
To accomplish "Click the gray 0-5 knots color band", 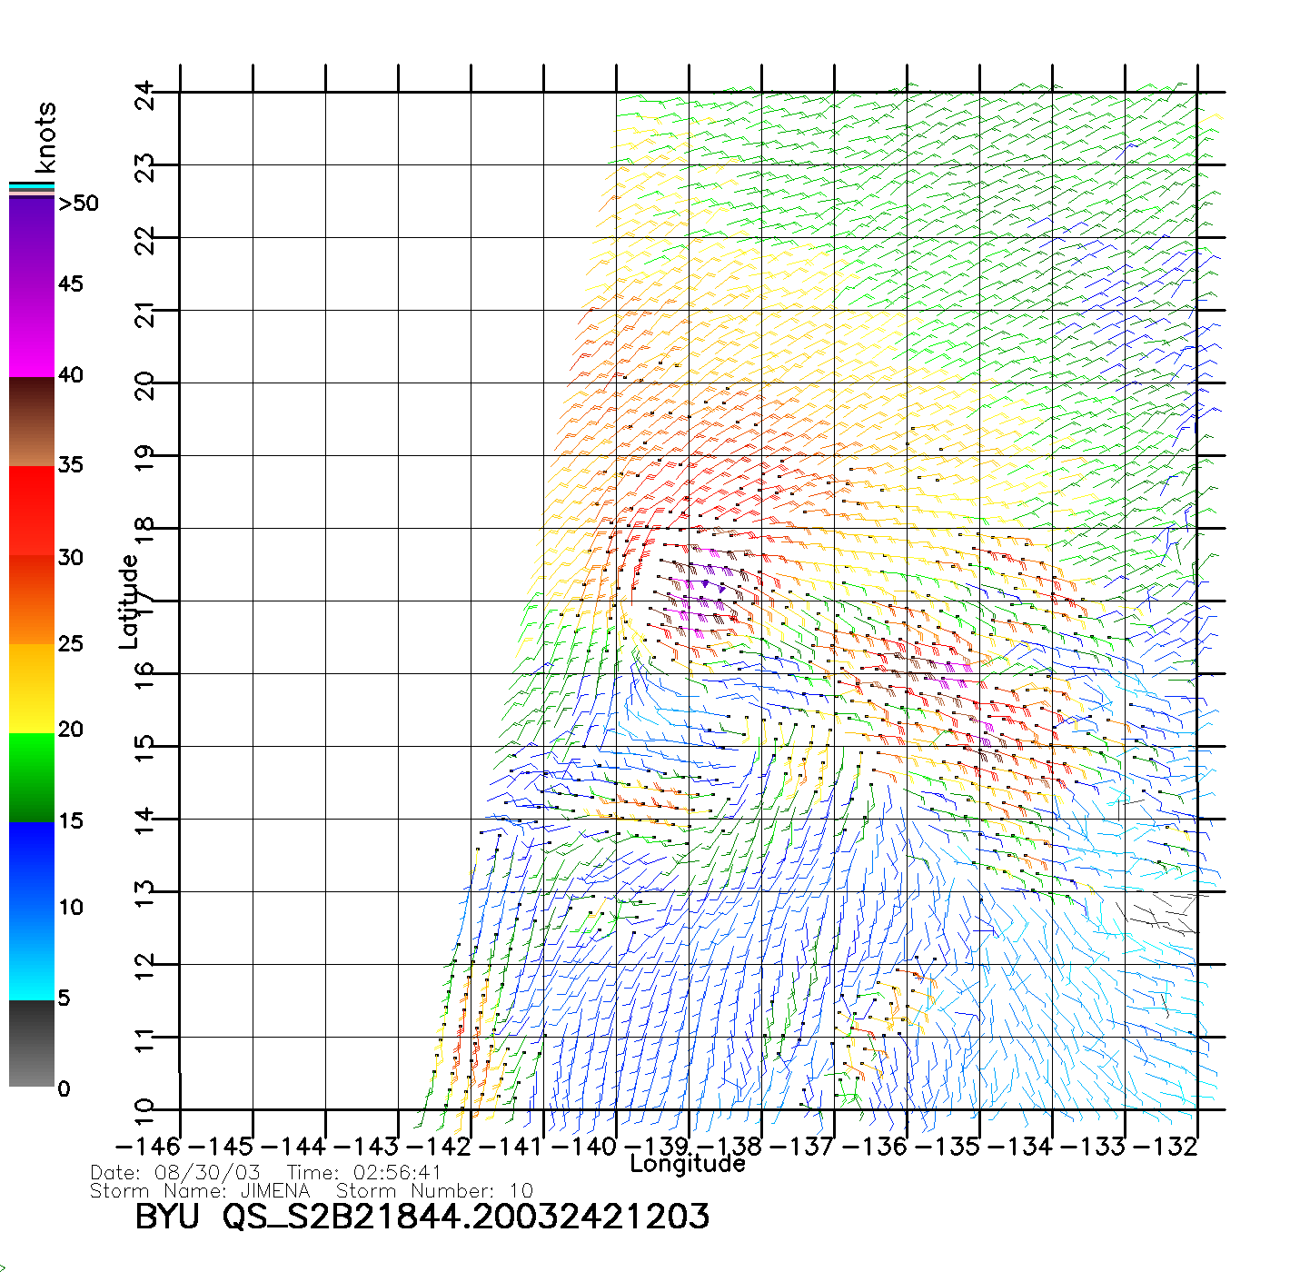I will [x=32, y=1043].
